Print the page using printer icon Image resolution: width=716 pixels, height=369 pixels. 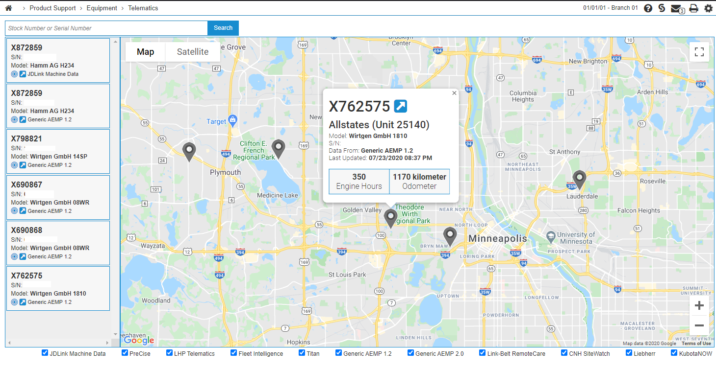point(693,8)
